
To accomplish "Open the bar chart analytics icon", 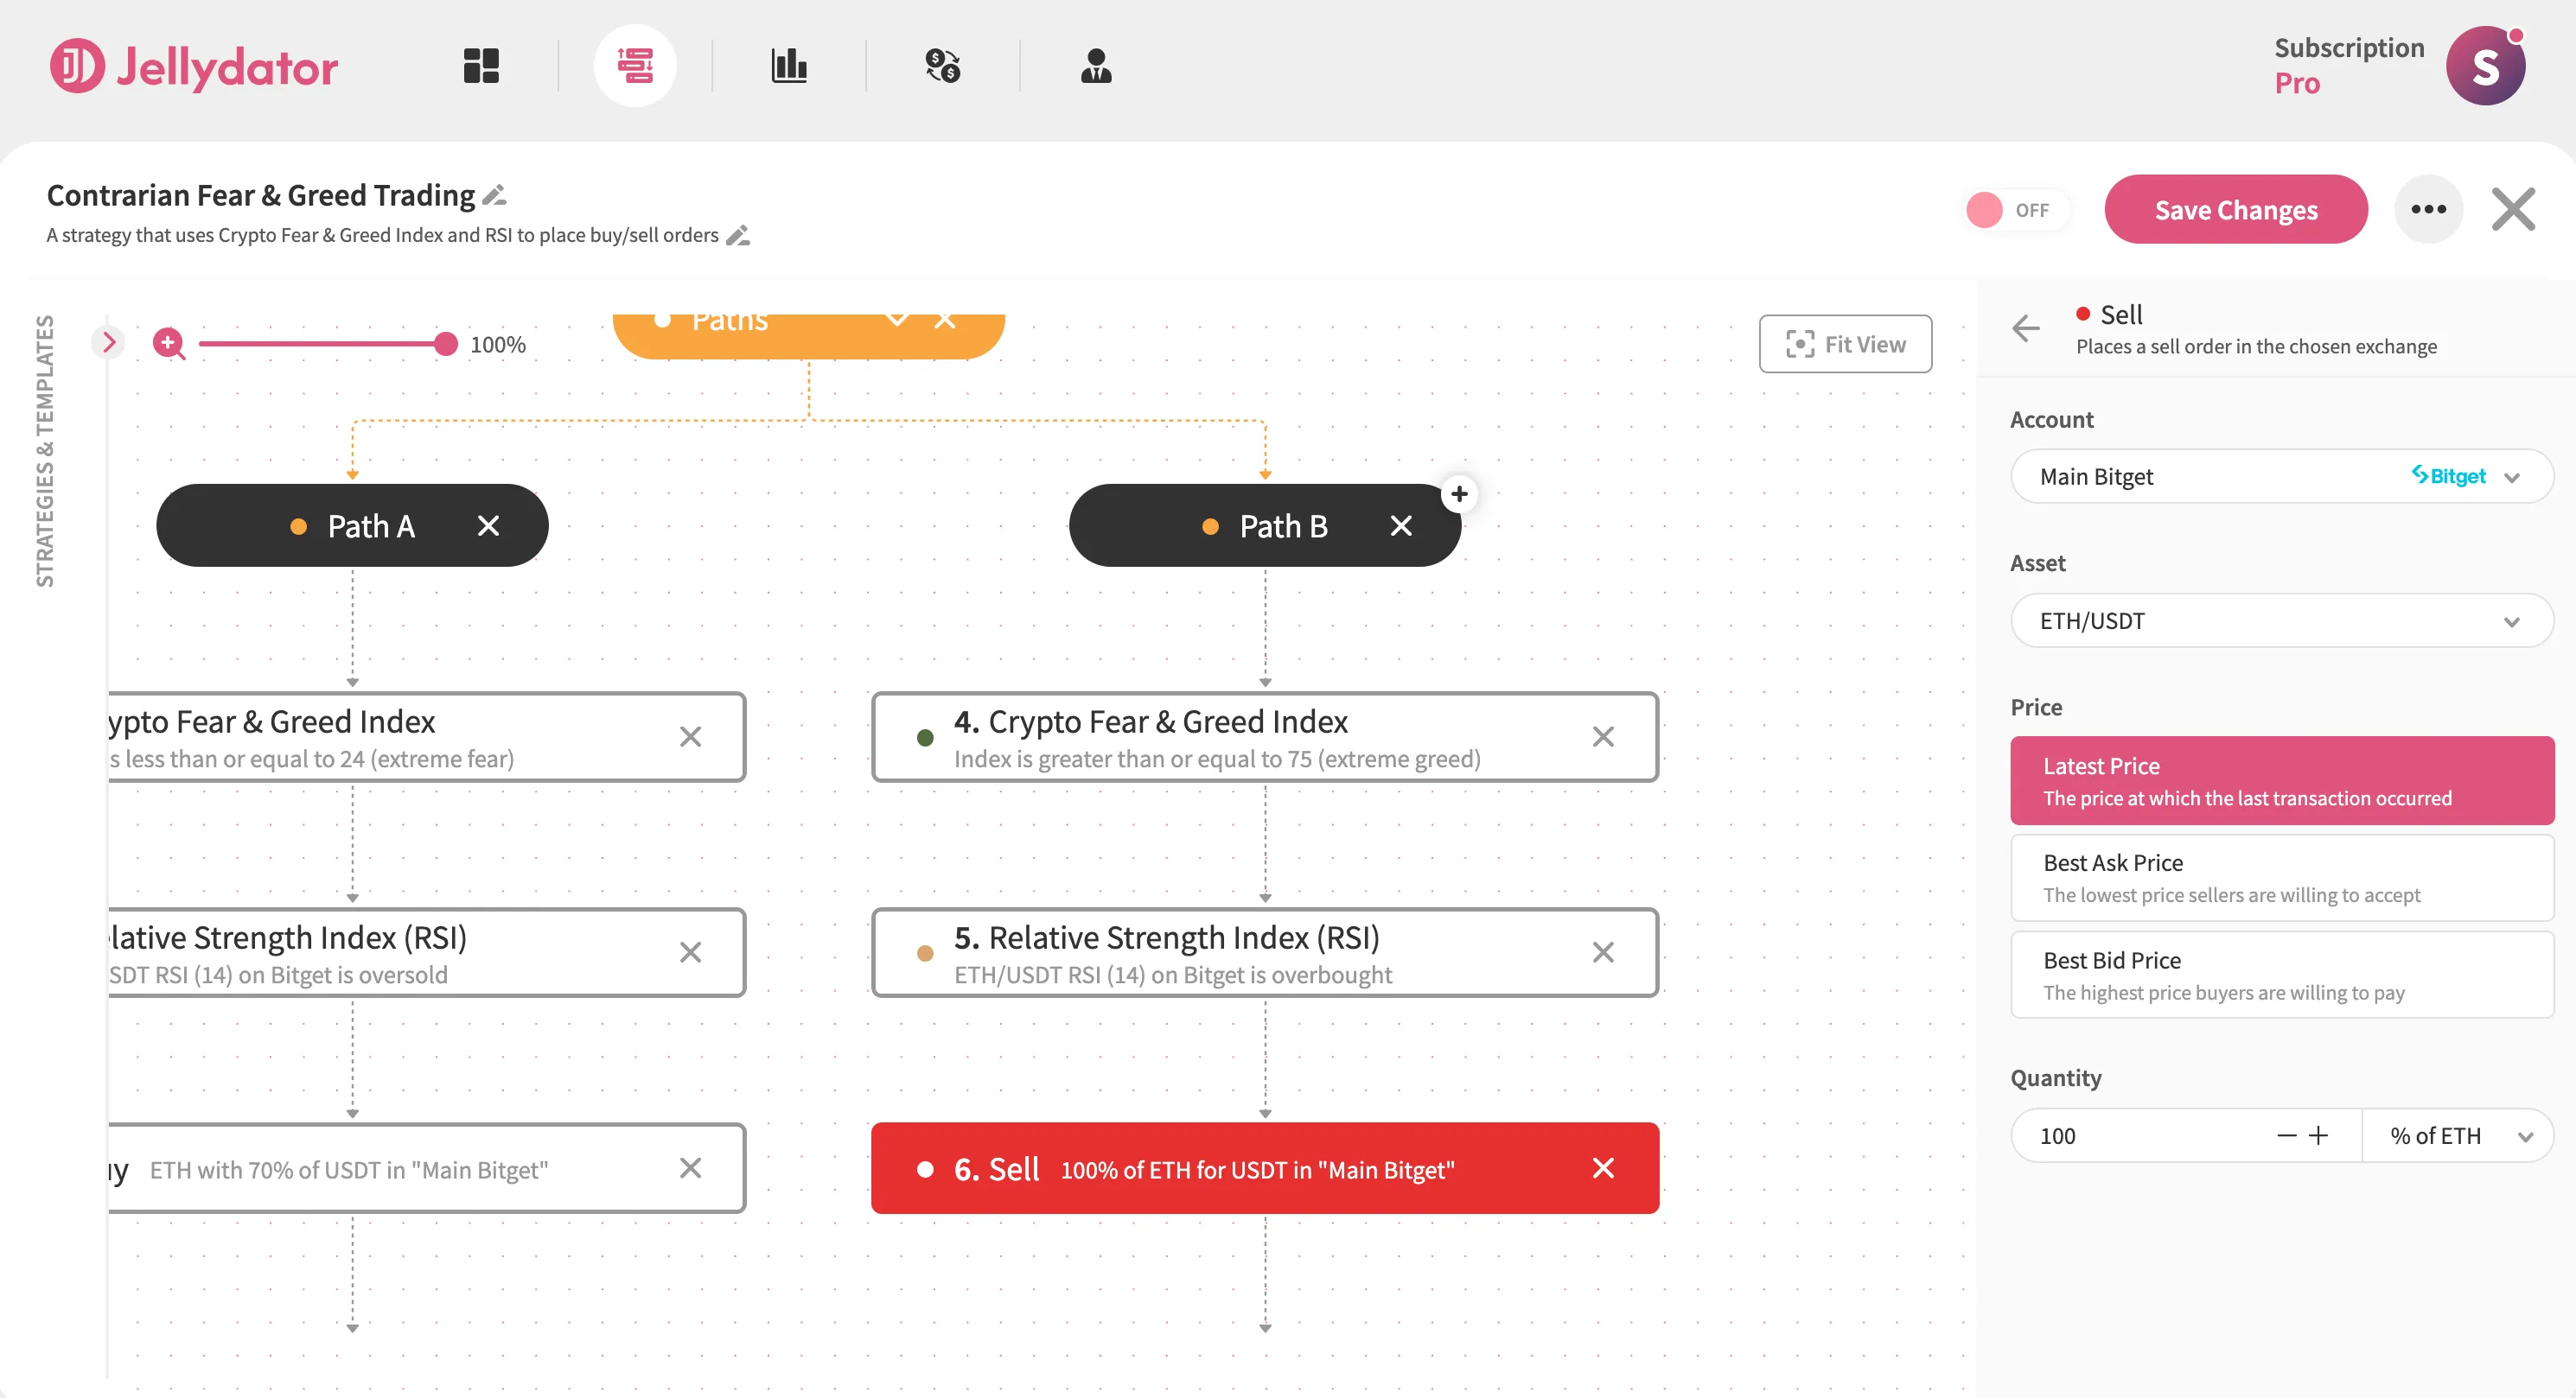I will tap(789, 66).
